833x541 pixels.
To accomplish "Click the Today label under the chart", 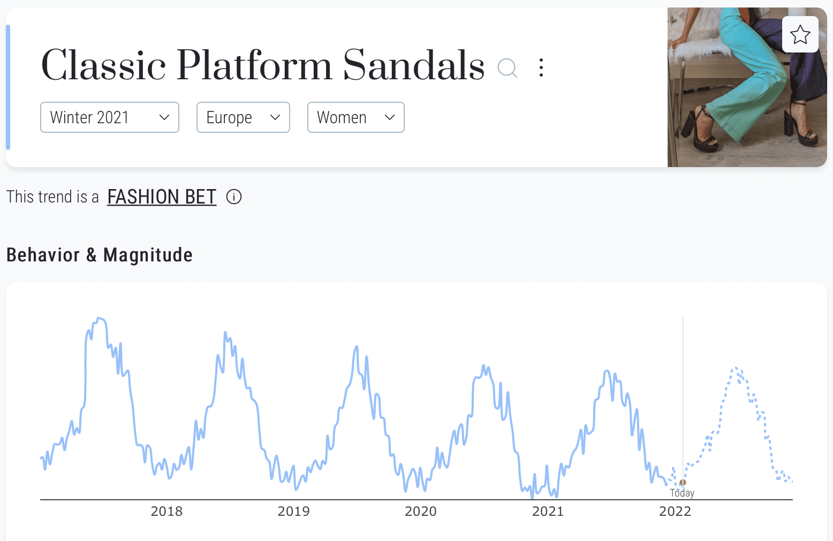I will 682,493.
